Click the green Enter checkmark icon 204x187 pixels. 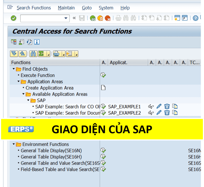coord(14,18)
